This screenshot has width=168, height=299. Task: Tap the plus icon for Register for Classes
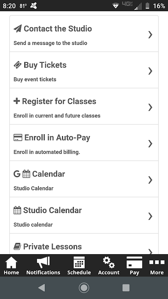(x=17, y=101)
